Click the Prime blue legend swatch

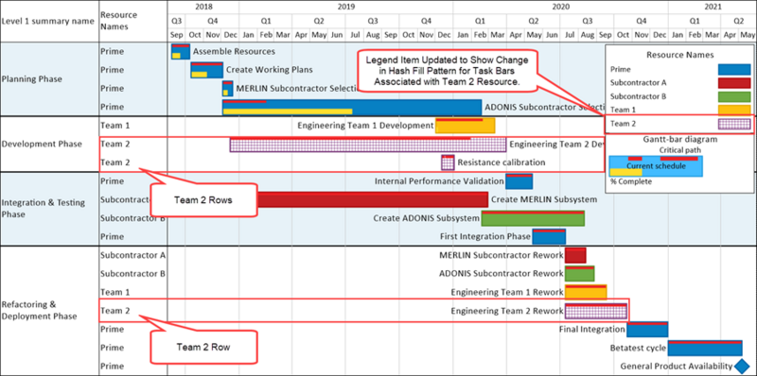(734, 69)
